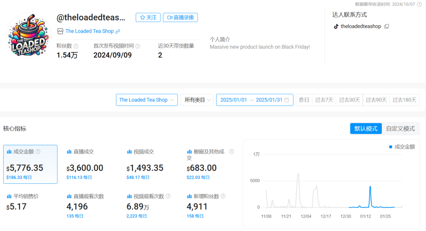This screenshot has width=426, height=231.
Task: Select the 过去180天 time filter
Action: (404, 100)
